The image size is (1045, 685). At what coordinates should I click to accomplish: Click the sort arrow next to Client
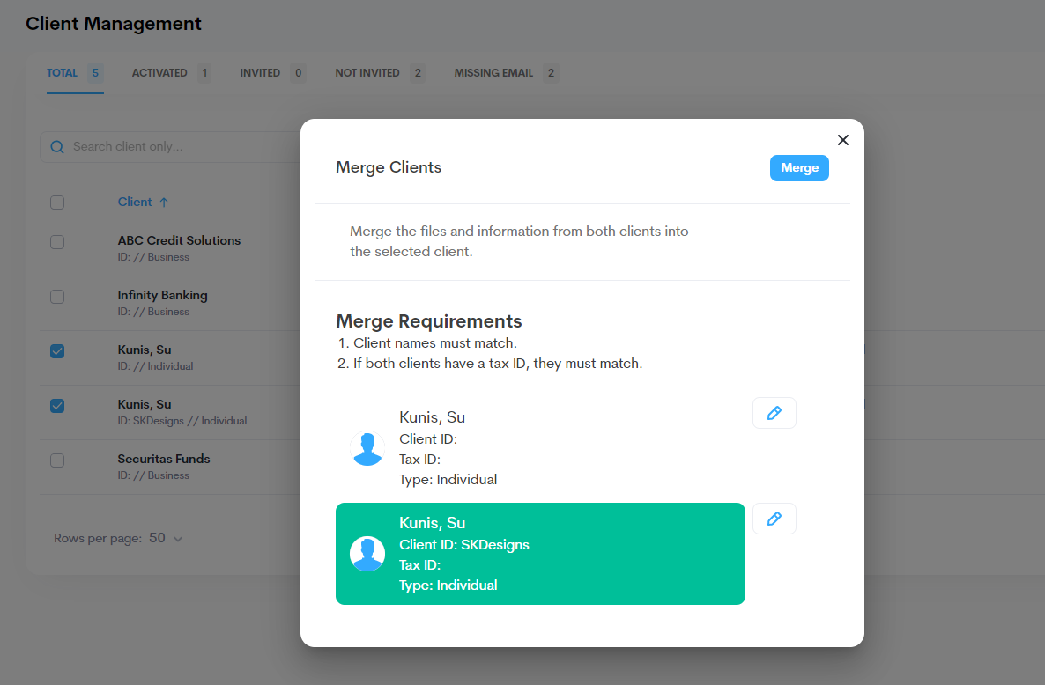[164, 203]
